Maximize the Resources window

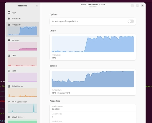click(137, 6)
